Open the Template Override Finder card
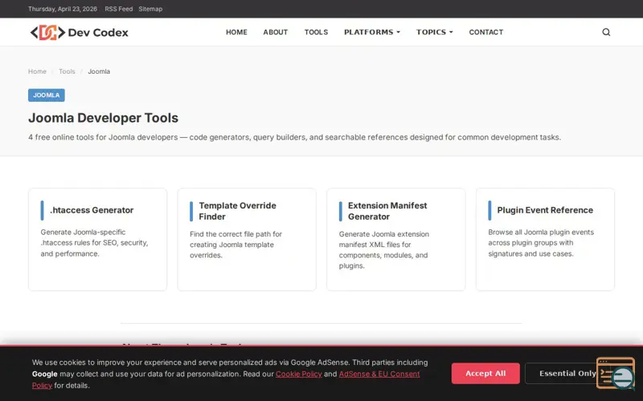This screenshot has height=401, width=643. (247, 239)
